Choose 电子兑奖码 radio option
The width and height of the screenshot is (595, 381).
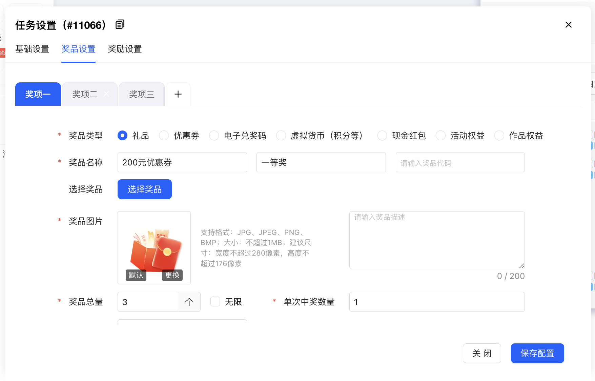(x=214, y=136)
